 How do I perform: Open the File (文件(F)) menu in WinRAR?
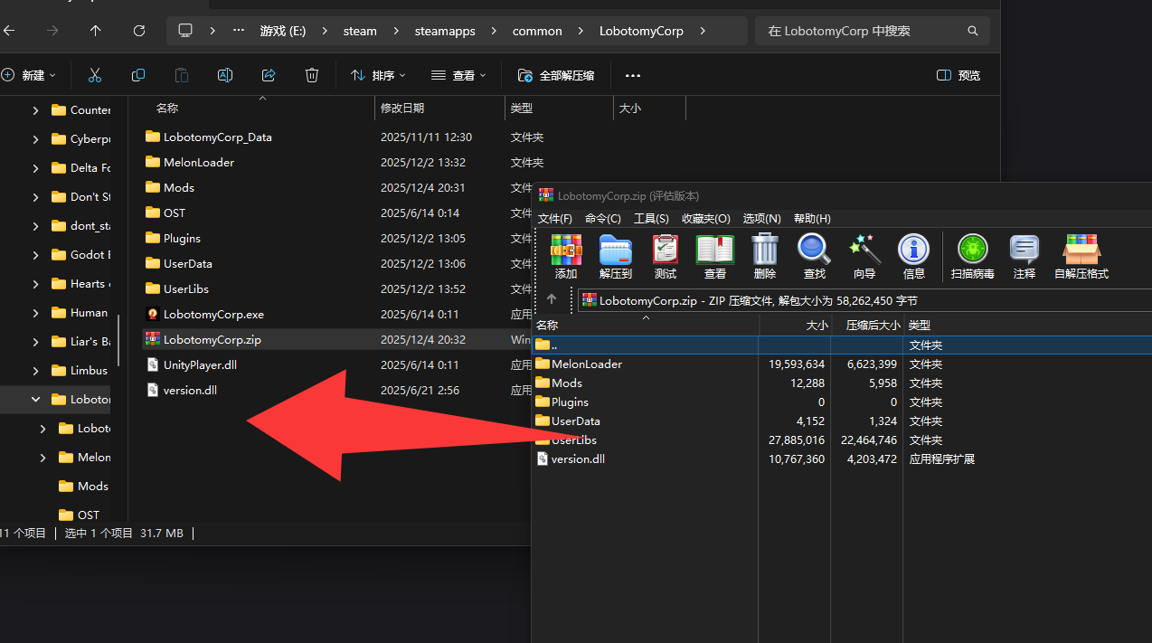[555, 218]
